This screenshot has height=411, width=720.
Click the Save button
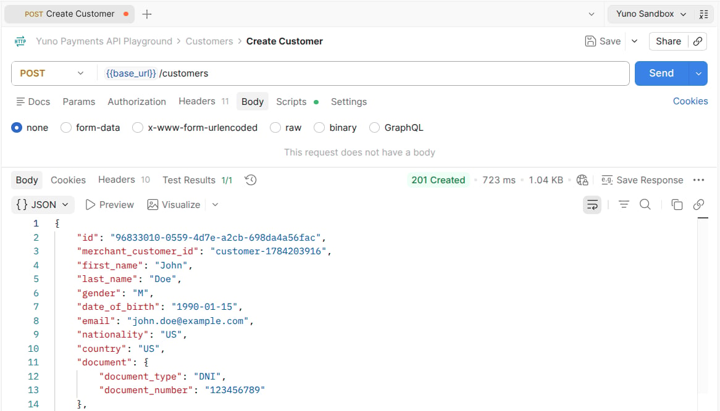pos(603,41)
